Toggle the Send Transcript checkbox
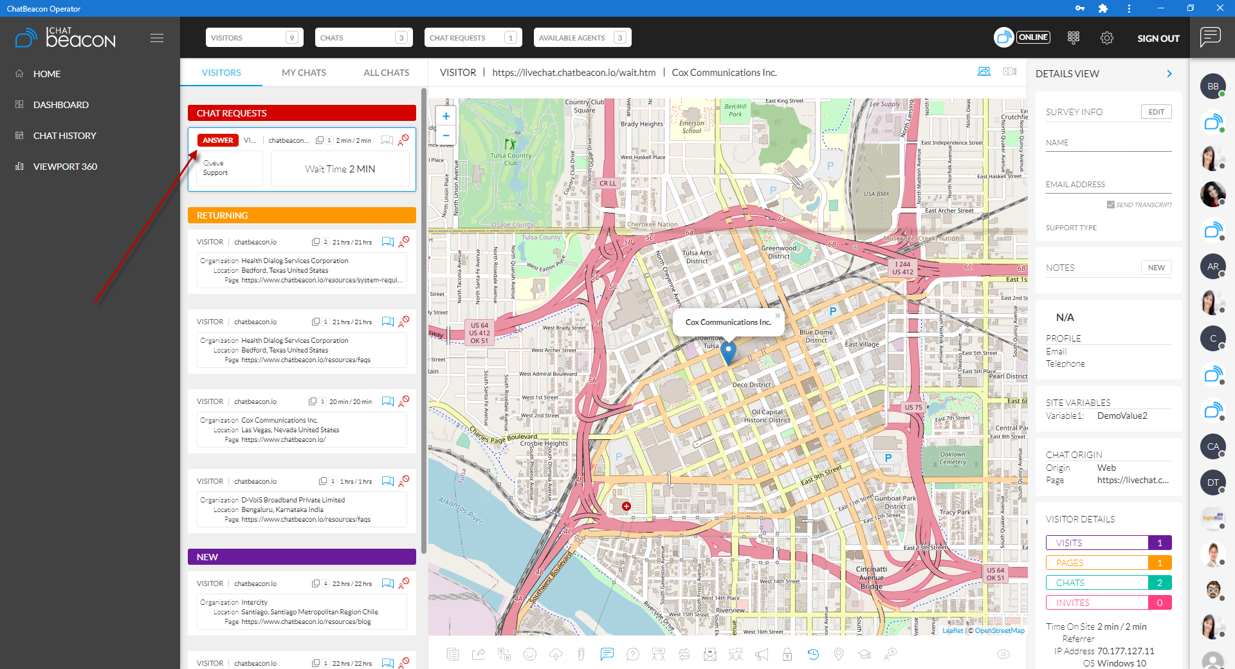Viewport: 1235px width, 669px height. (1111, 205)
